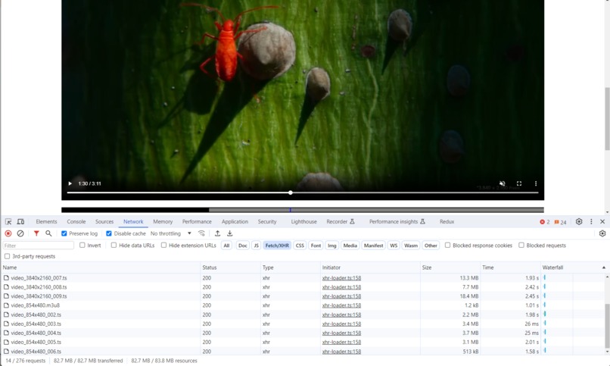The height and width of the screenshot is (366, 610).
Task: Filter requests by All types
Action: tap(226, 246)
